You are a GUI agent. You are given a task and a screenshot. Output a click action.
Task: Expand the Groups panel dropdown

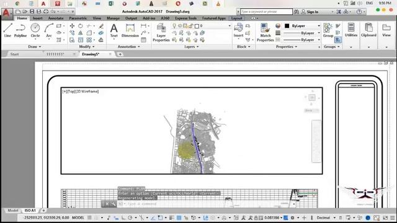click(332, 46)
